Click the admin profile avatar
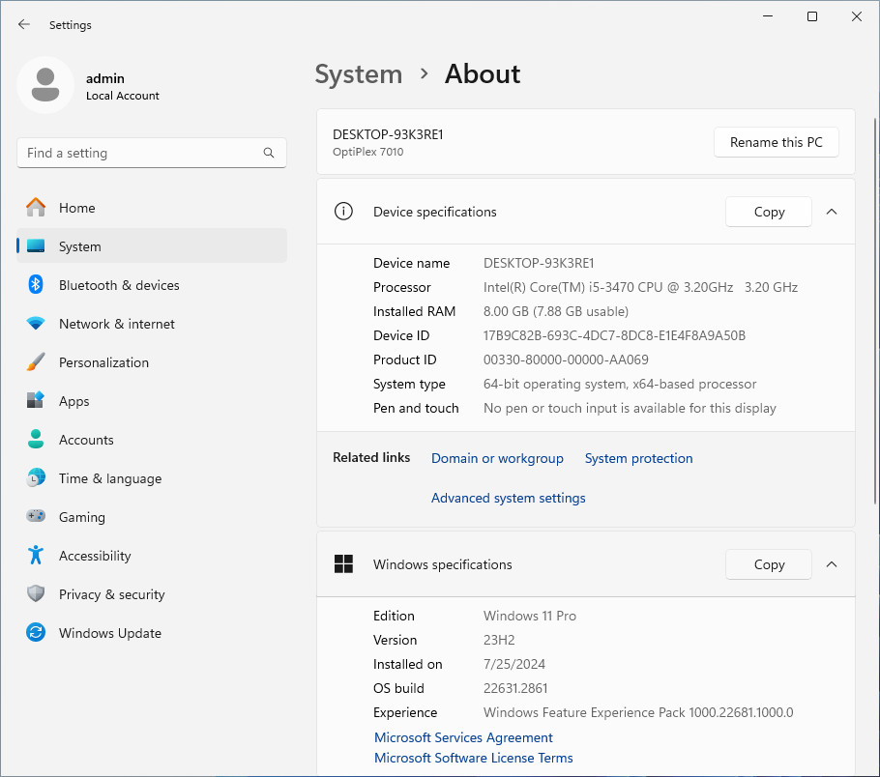This screenshot has width=880, height=777. coord(45,85)
